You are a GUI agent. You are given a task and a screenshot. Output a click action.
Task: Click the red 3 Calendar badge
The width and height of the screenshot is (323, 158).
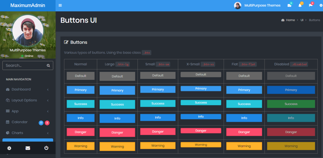pyautogui.click(x=47, y=123)
